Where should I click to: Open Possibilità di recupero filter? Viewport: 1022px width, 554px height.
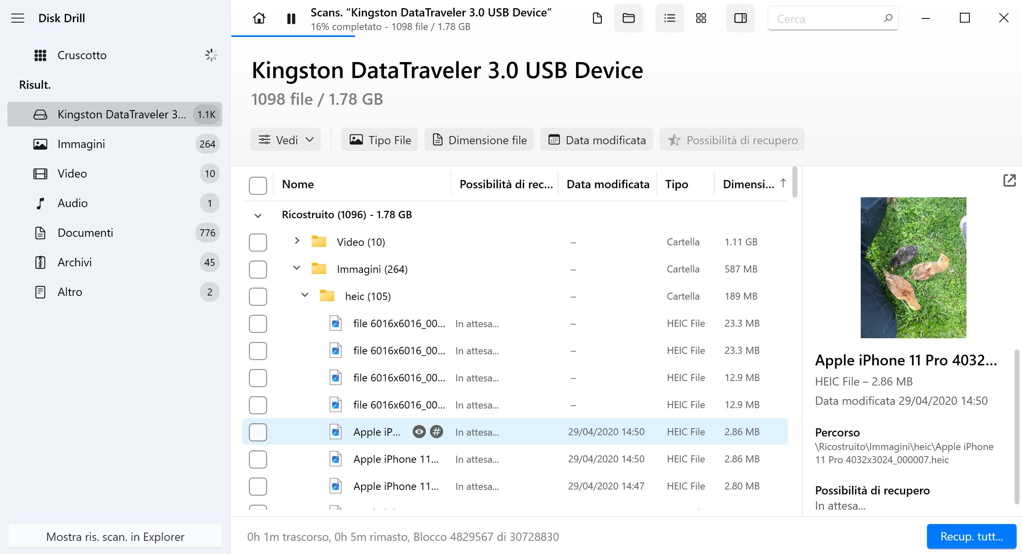[x=732, y=140]
